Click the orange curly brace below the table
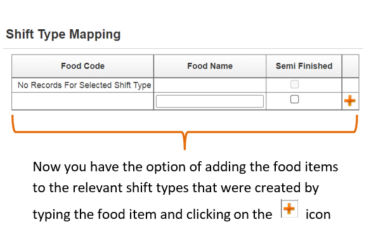Screen dimensions: 383x243 coord(185,132)
